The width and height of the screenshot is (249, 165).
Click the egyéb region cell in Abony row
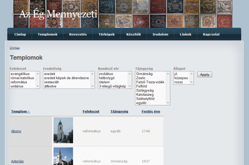click(x=115, y=131)
